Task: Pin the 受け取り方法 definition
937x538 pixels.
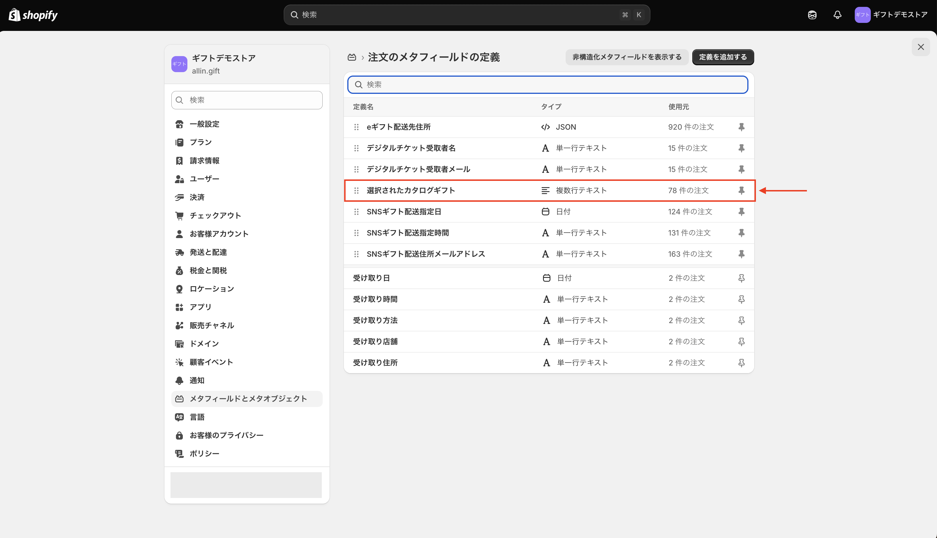Action: click(x=741, y=320)
